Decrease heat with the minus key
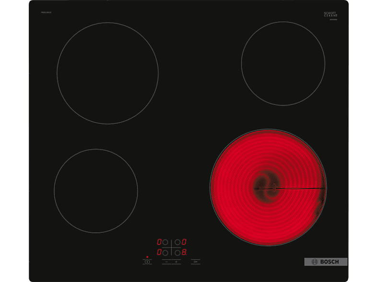377x282 pixels. tap(166, 262)
